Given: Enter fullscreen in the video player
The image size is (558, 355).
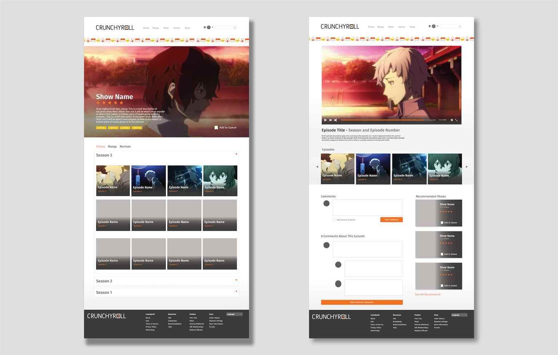Looking at the screenshot, I should point(456,120).
